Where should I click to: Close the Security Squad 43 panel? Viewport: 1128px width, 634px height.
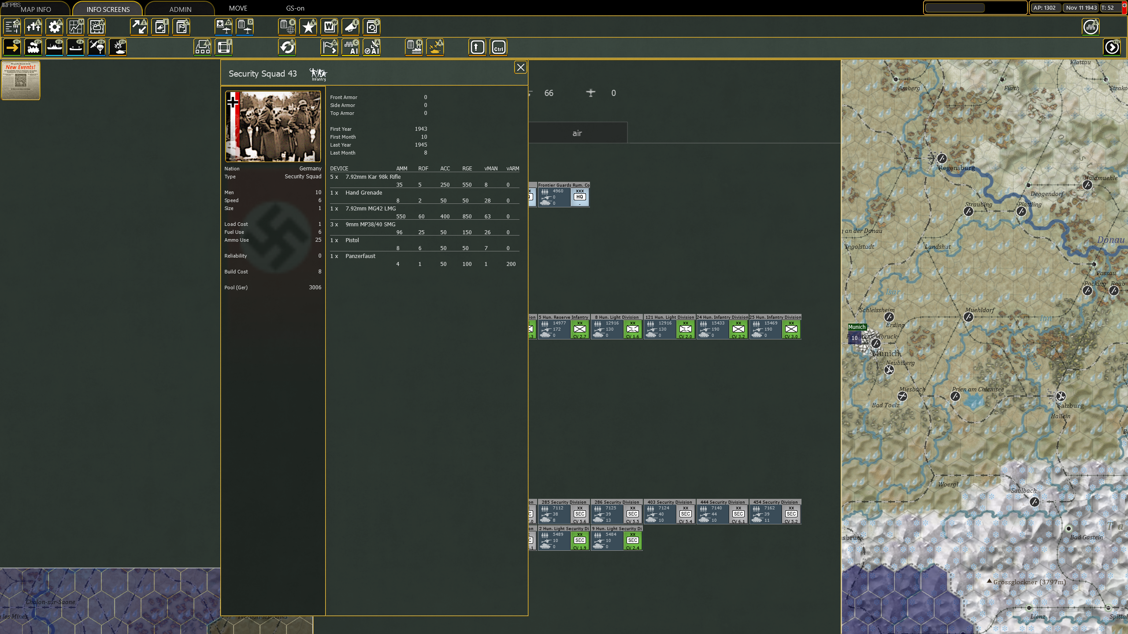pyautogui.click(x=521, y=67)
